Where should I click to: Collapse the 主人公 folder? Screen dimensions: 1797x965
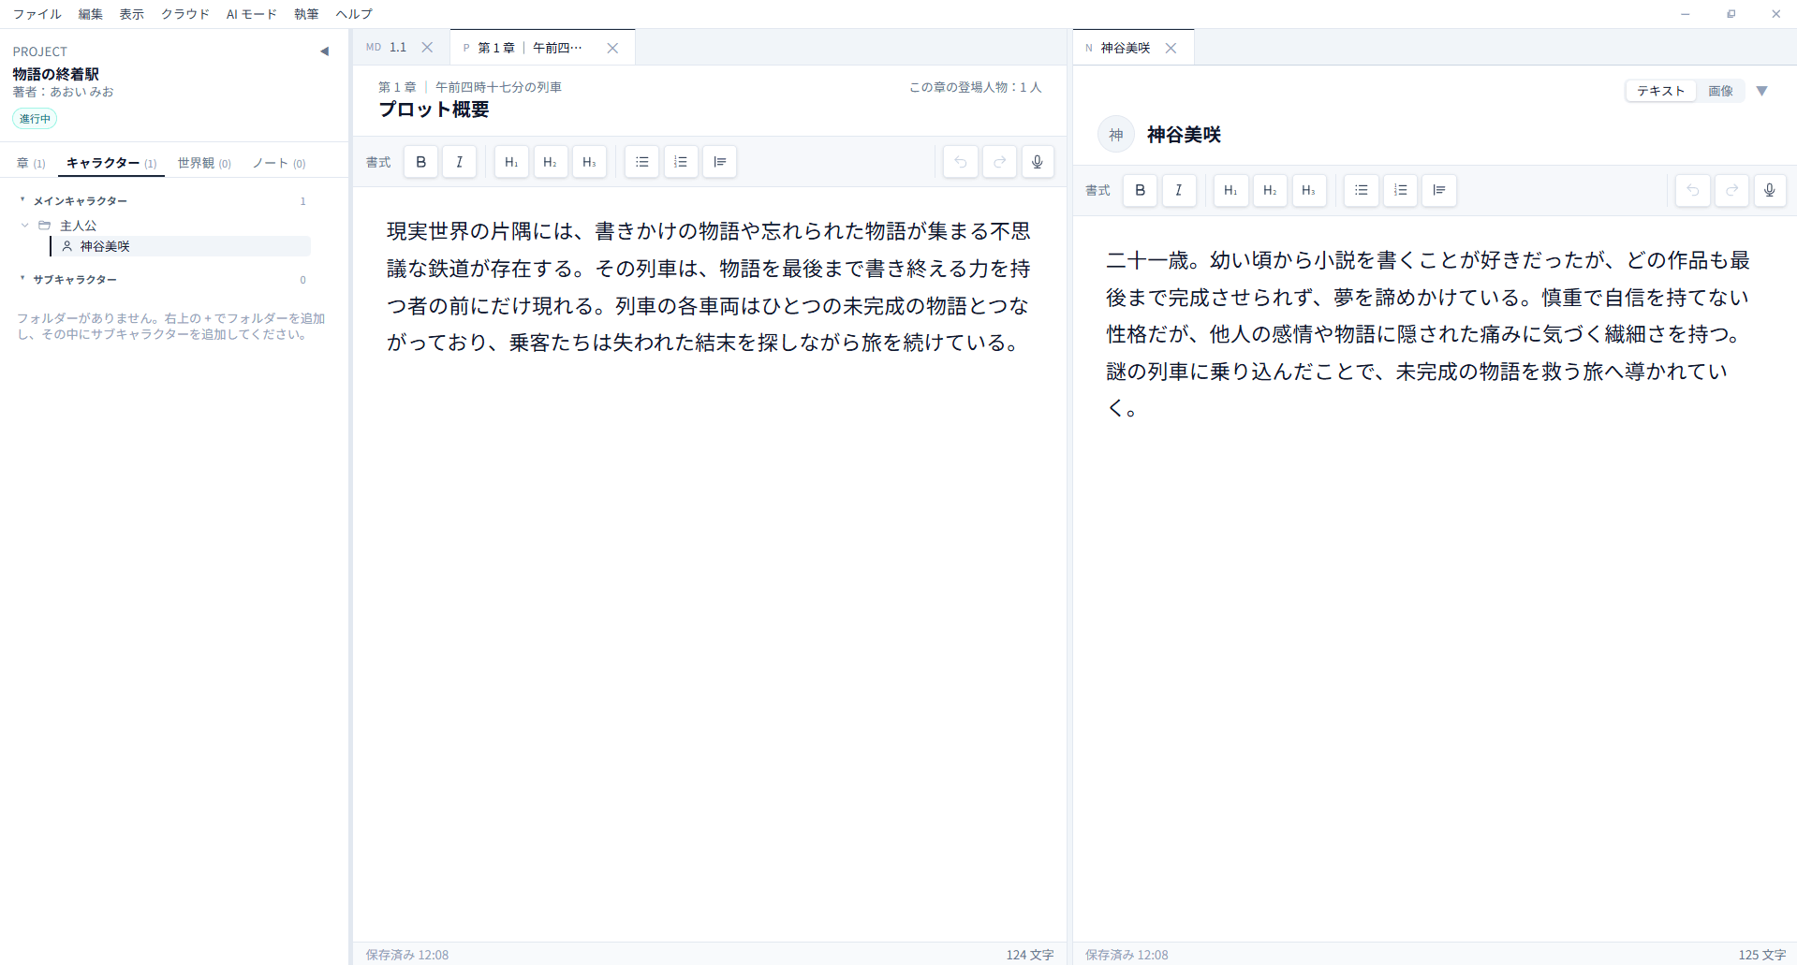point(25,226)
